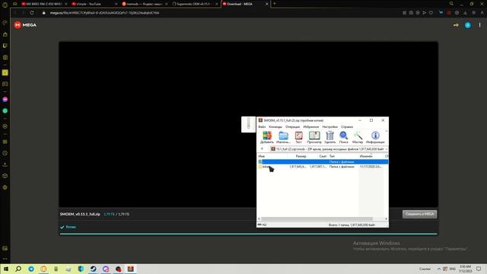The height and width of the screenshot is (274, 487).
Task: Open the Файл menu in WinRAR
Action: click(262, 127)
